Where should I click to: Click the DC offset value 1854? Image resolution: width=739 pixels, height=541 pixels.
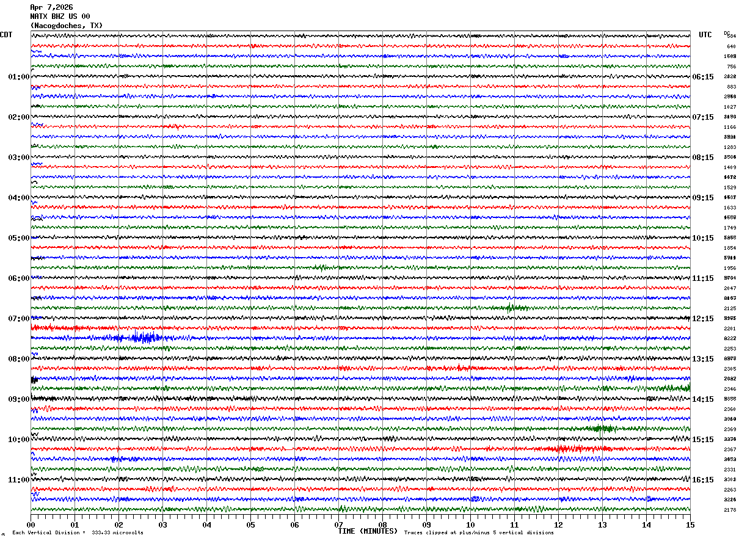pyautogui.click(x=730, y=248)
